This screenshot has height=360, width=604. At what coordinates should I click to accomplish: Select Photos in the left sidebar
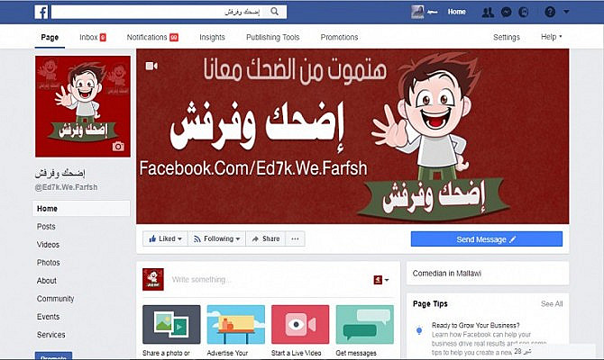click(x=49, y=263)
